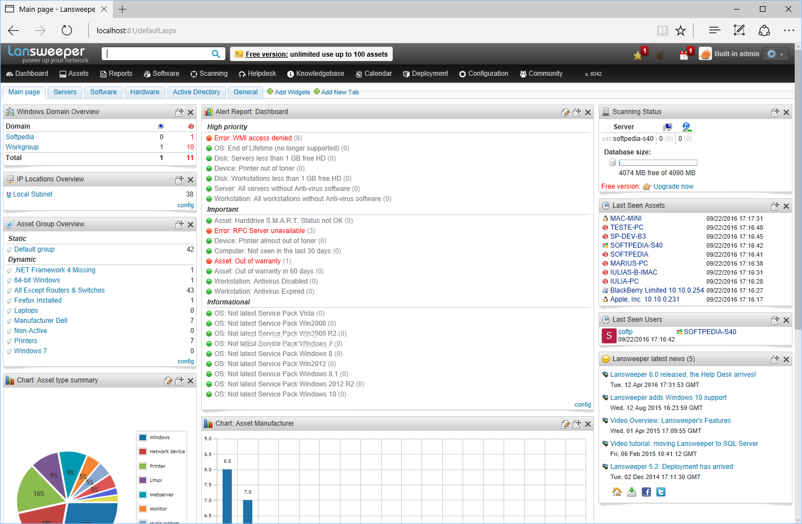Edit the Chart: Asset Manufacturer widget
Image resolution: width=802 pixels, height=524 pixels.
pyautogui.click(x=565, y=424)
